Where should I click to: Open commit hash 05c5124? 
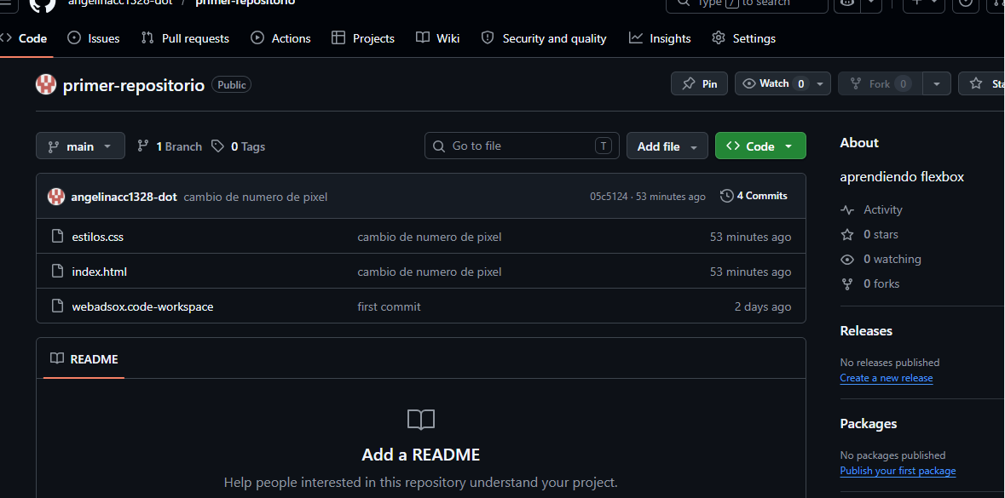pyautogui.click(x=609, y=197)
